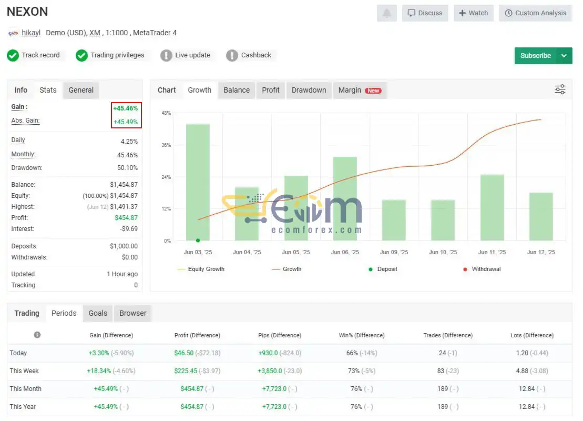The image size is (583, 421).
Task: Click the Watch button
Action: coord(473,13)
